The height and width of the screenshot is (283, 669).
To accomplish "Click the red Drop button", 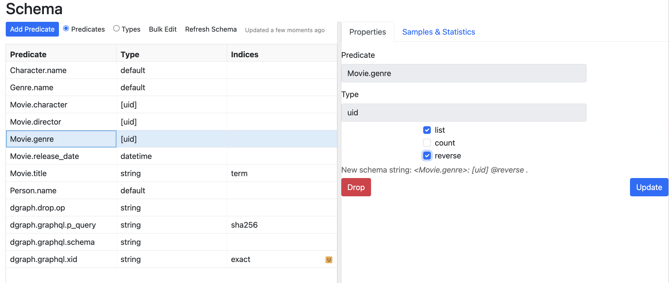I will pos(356,187).
